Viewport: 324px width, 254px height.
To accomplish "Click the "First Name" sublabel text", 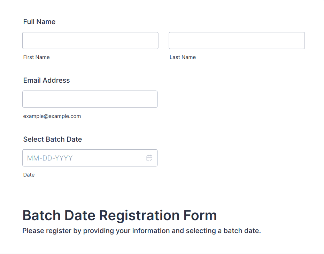I will click(x=37, y=57).
